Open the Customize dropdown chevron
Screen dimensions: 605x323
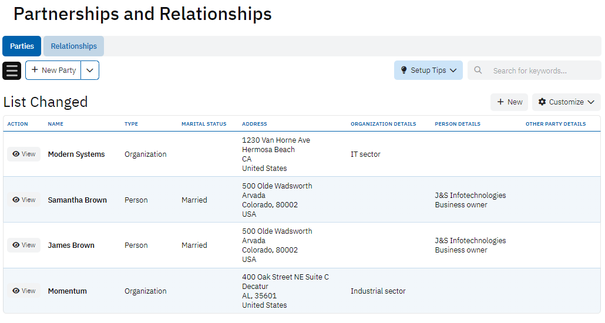point(591,102)
